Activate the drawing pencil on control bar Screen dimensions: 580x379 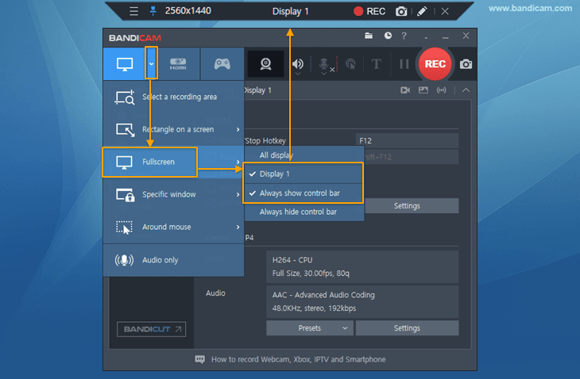click(422, 11)
